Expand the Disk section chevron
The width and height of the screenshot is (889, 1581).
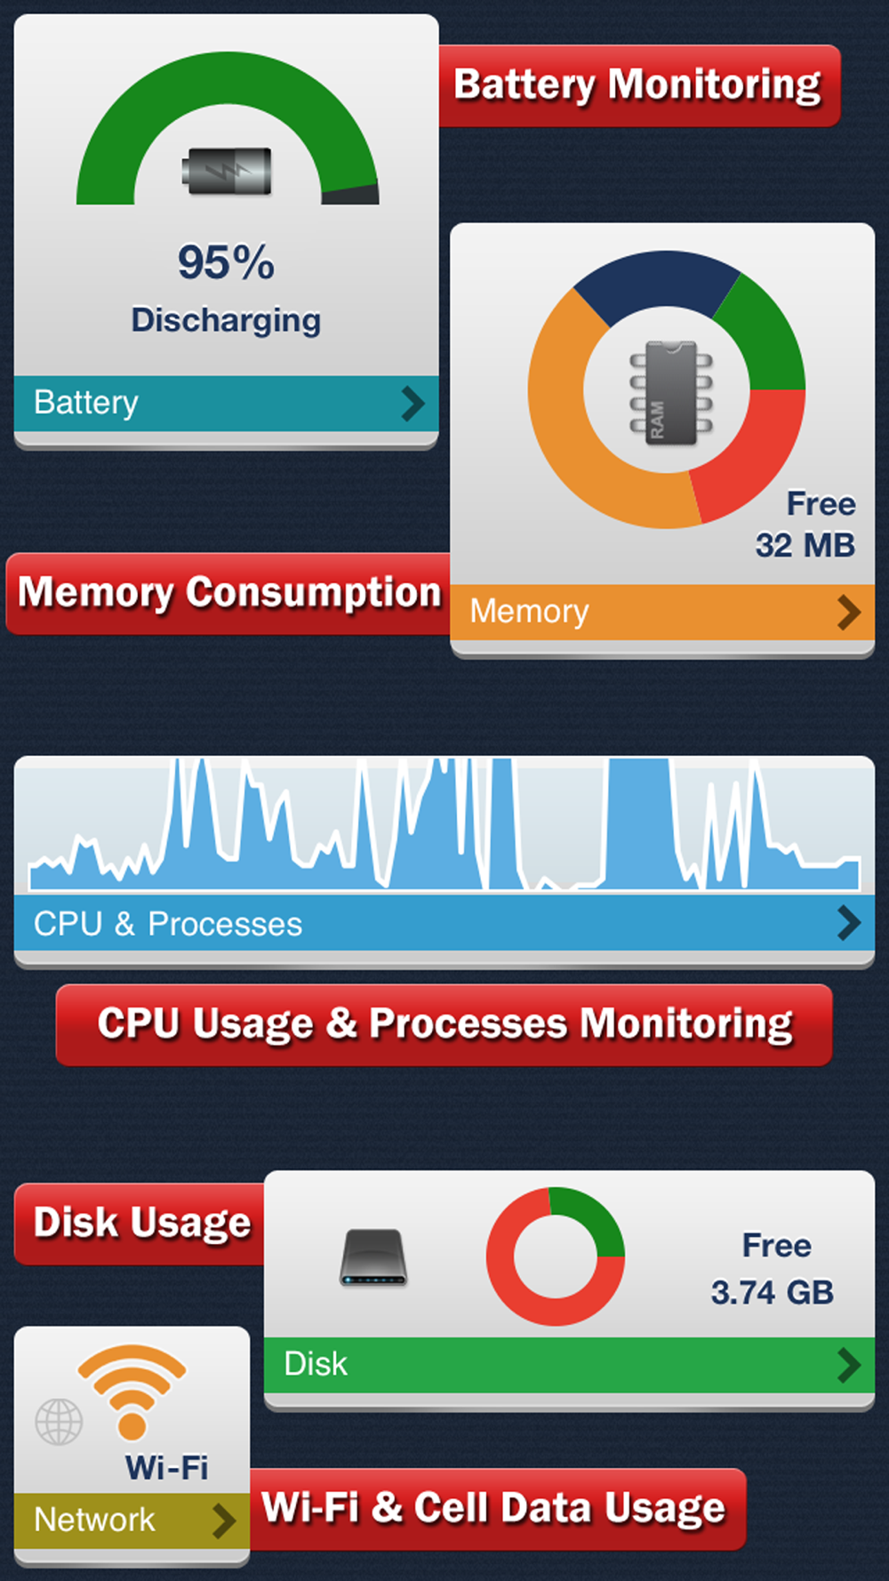coord(849,1365)
